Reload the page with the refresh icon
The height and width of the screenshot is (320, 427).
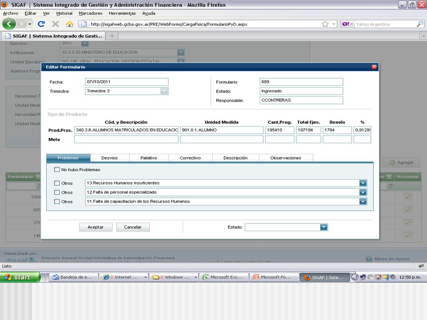(x=41, y=24)
